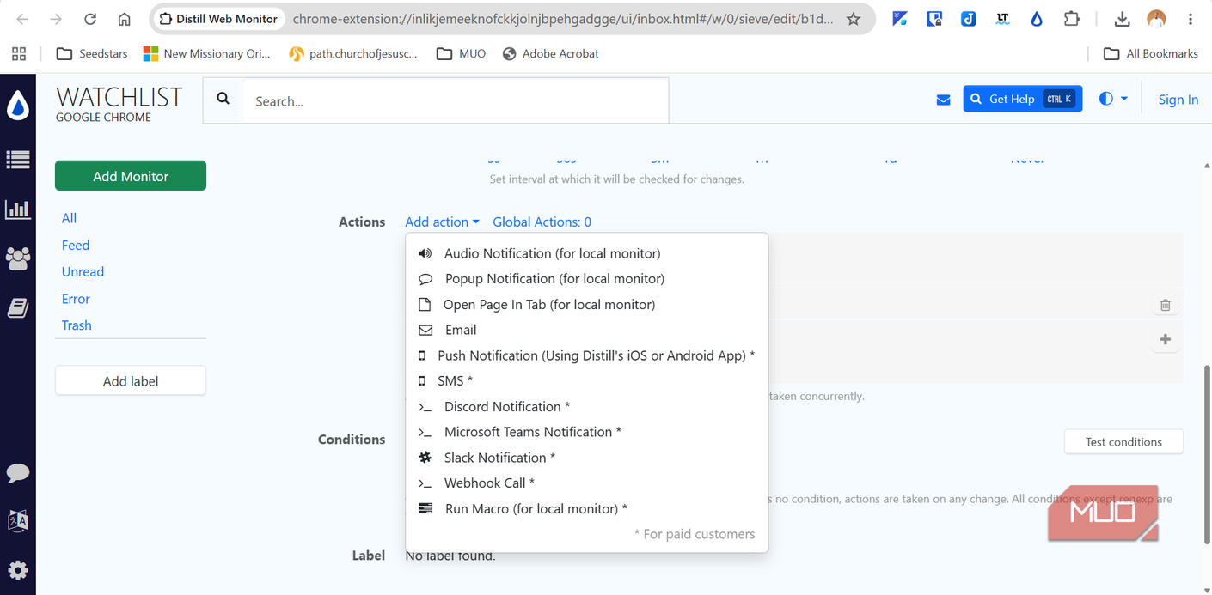
Task: Open the documentation book sidebar icon
Action: click(18, 308)
